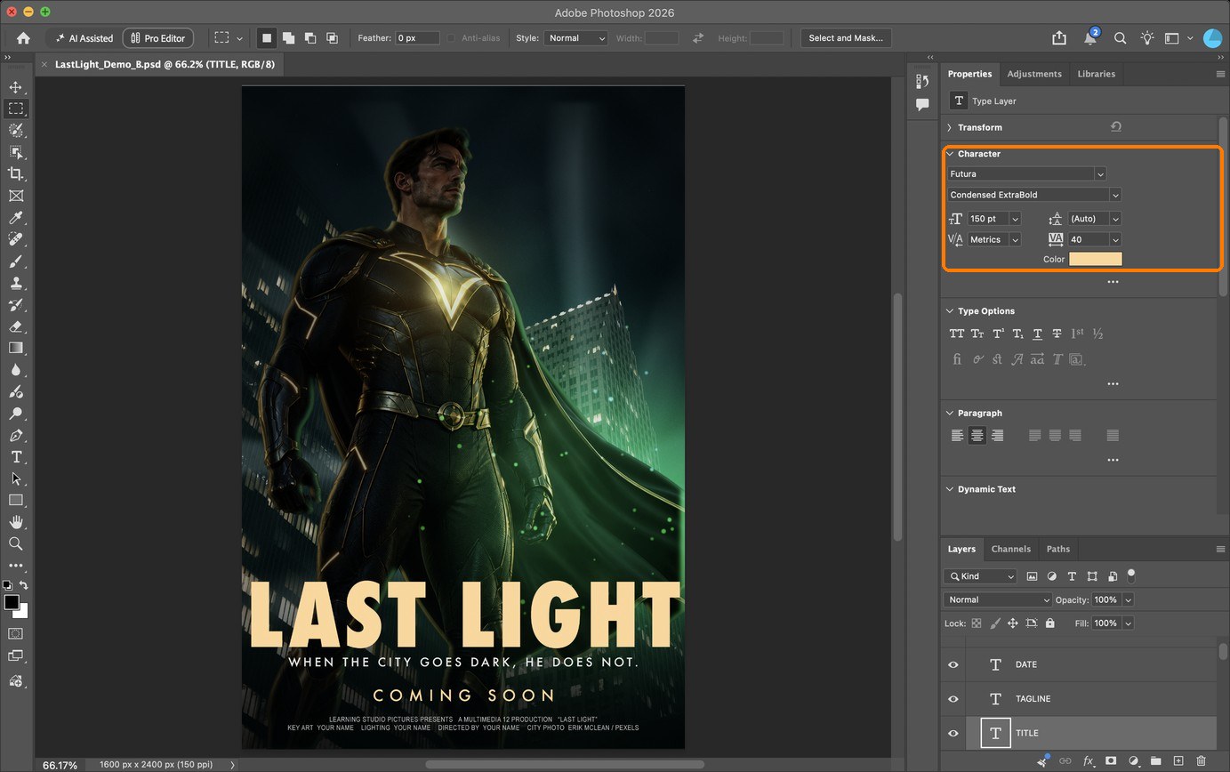Open the leading (Auto) dropdown
The width and height of the screenshot is (1230, 772).
[x=1115, y=219]
